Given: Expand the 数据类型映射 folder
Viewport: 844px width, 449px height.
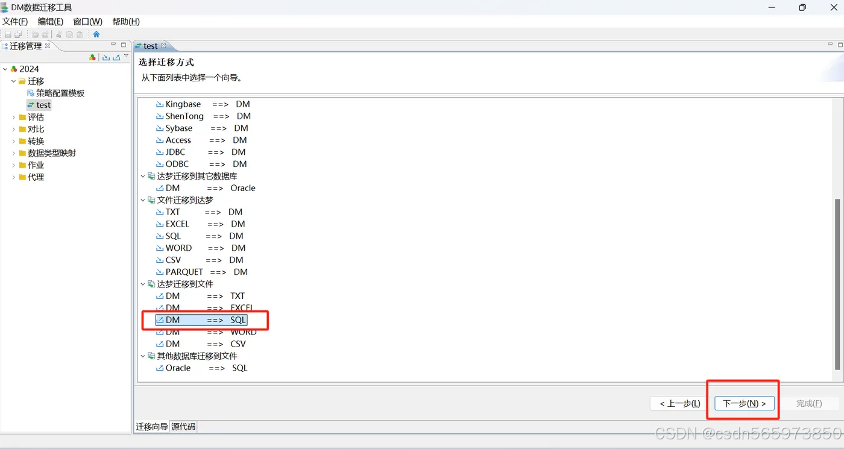Looking at the screenshot, I should [x=14, y=153].
